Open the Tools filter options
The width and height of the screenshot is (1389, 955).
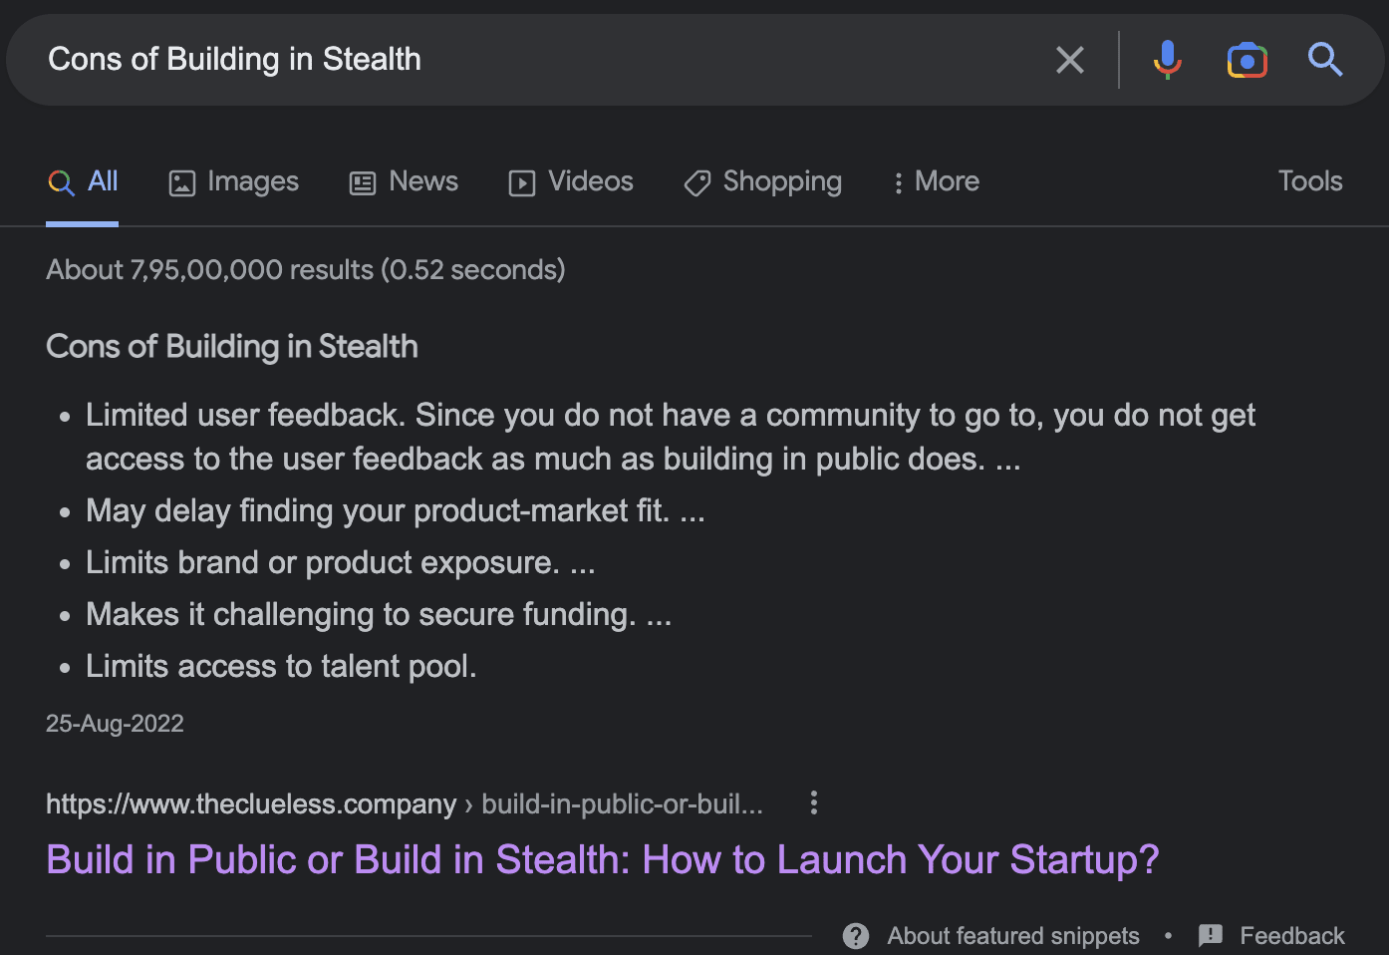coord(1309,181)
